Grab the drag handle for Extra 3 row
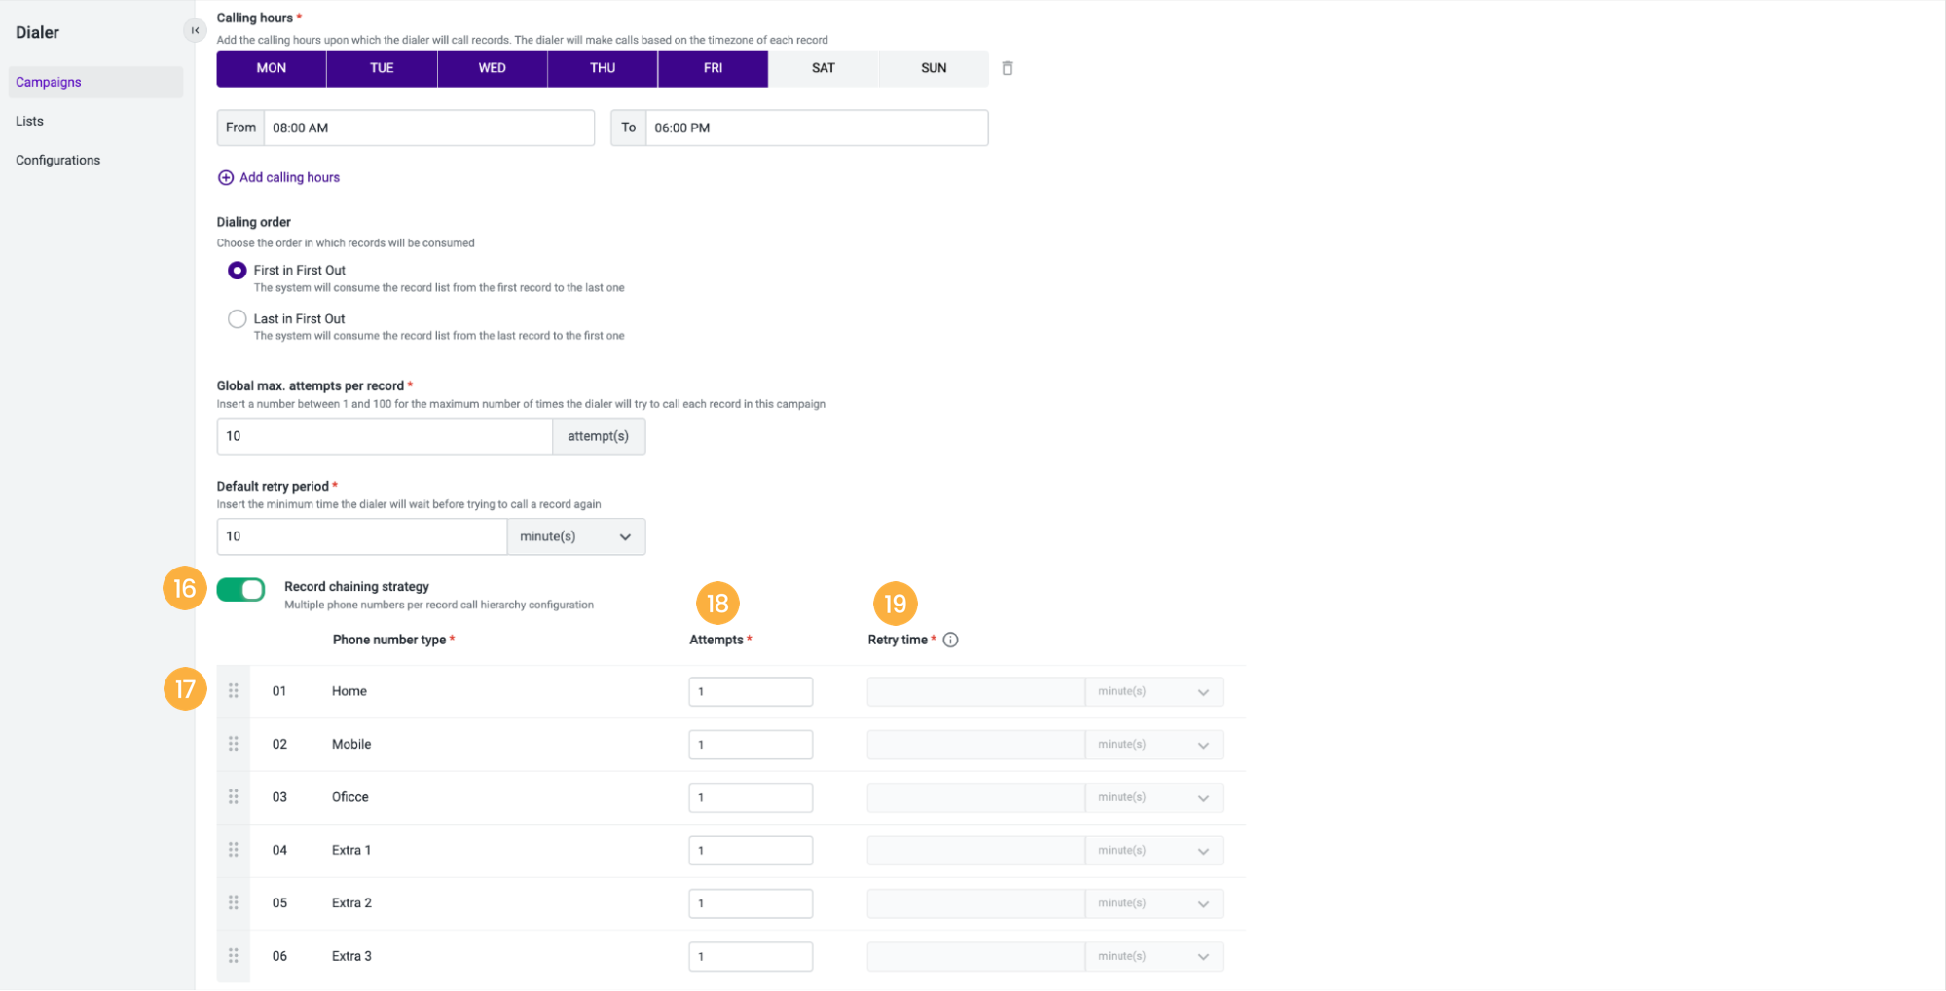Screen dimensions: 1946x991 coord(234,956)
